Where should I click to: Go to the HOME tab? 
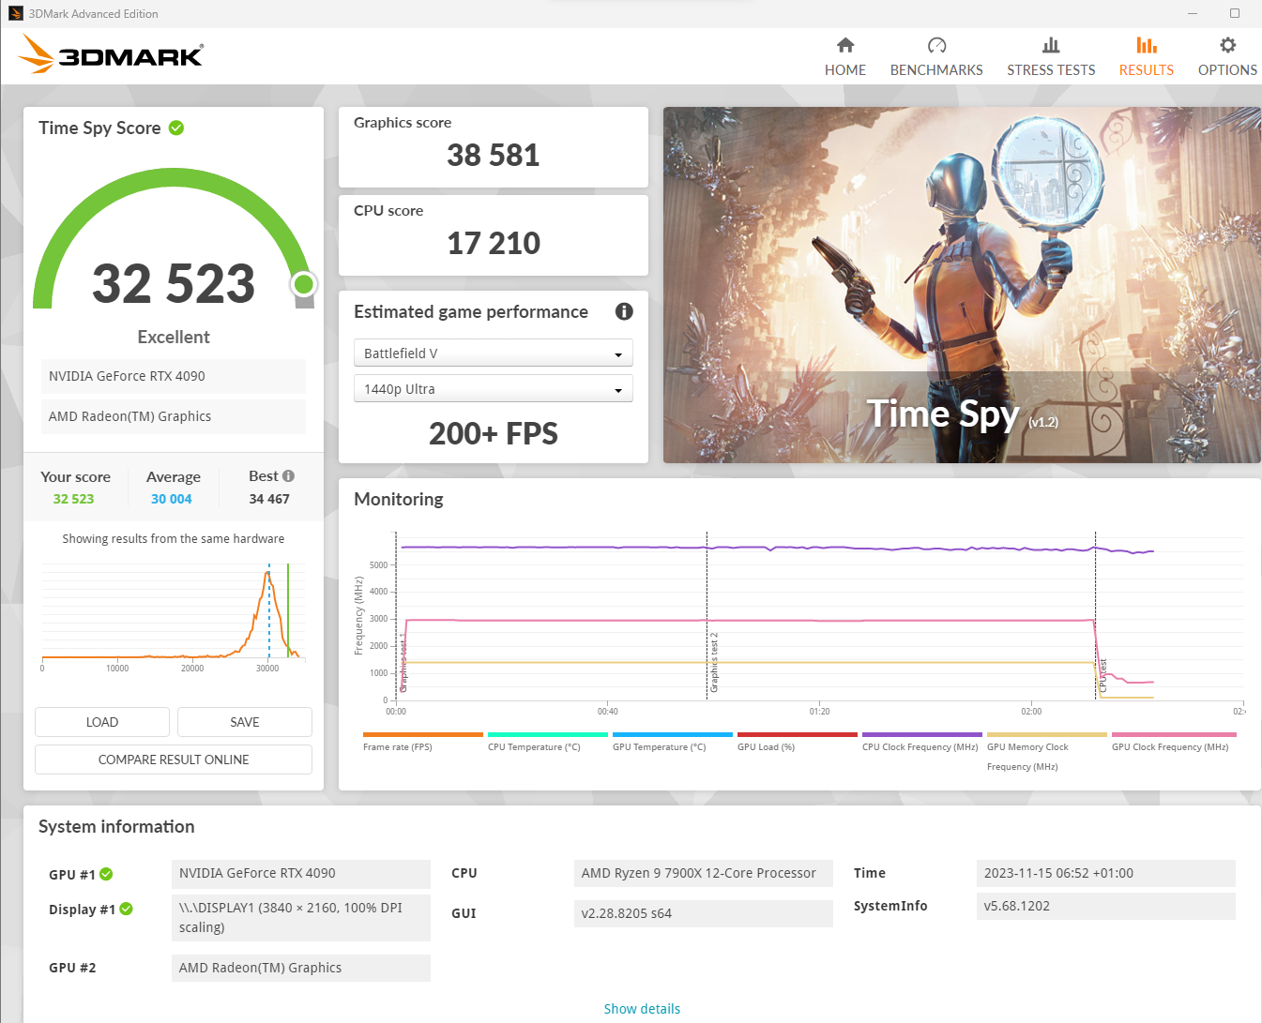[844, 57]
